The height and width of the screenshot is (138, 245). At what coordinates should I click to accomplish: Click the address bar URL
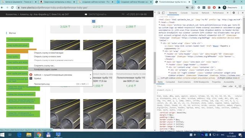point(54,8)
